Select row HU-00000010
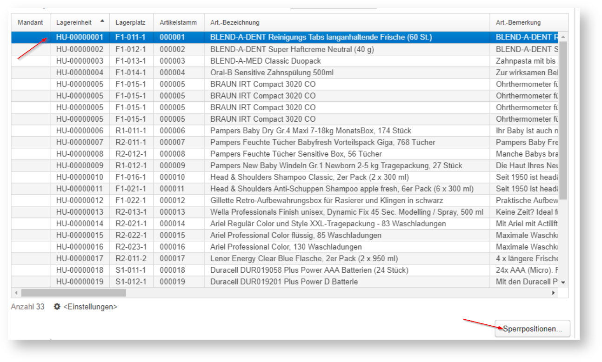The height and width of the screenshot is (362, 602). [x=285, y=177]
